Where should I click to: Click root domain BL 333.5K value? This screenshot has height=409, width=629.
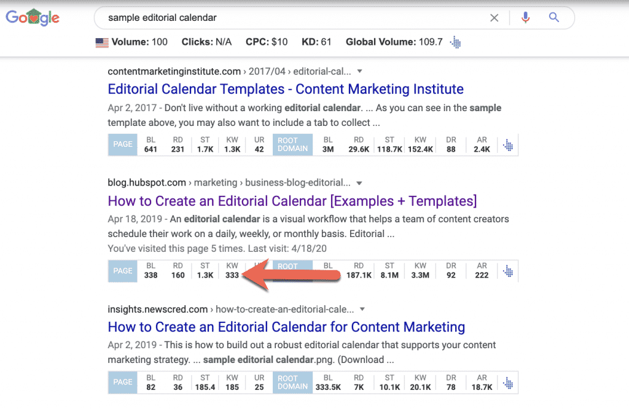[x=328, y=383]
